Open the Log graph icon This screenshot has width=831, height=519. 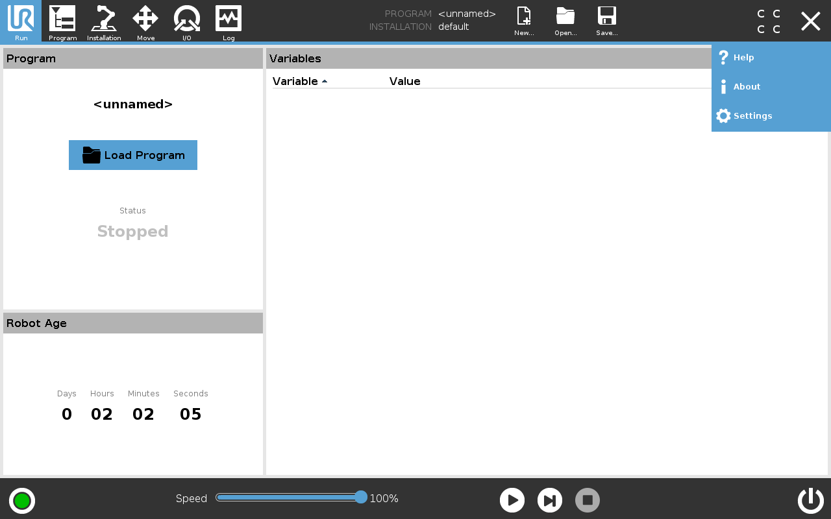[x=229, y=21]
